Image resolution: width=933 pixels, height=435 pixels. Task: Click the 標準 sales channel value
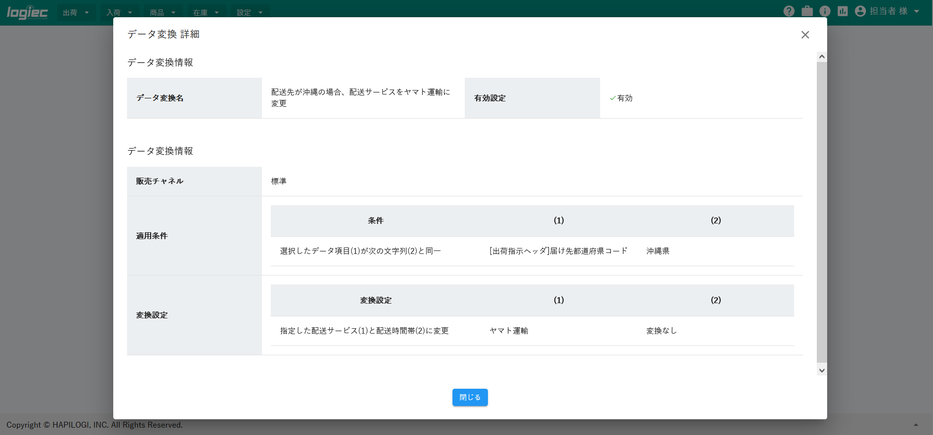pyautogui.click(x=279, y=181)
